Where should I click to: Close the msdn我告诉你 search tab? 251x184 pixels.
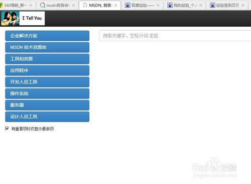[73, 6]
